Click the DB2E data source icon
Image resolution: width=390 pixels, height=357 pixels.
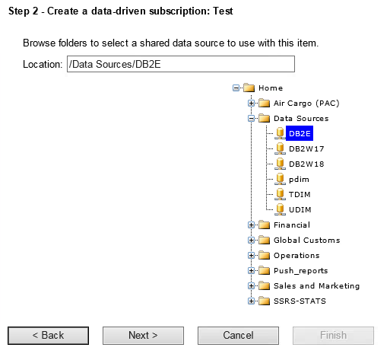(x=280, y=133)
